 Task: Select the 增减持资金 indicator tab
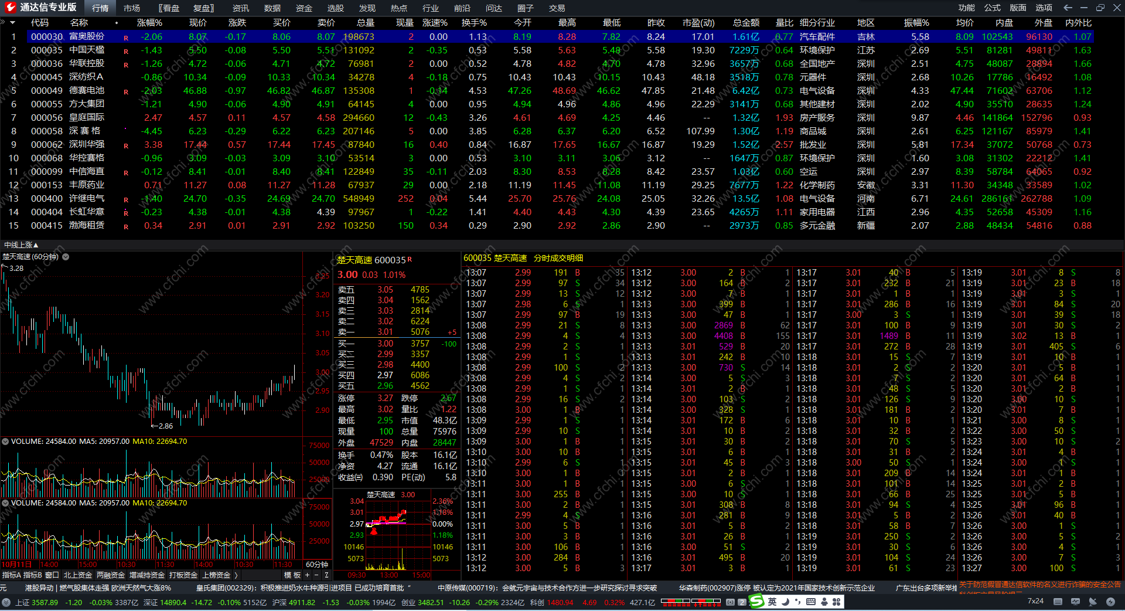147,575
